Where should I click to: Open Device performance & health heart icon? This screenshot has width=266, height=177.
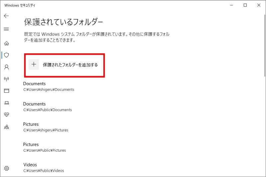tap(6, 115)
